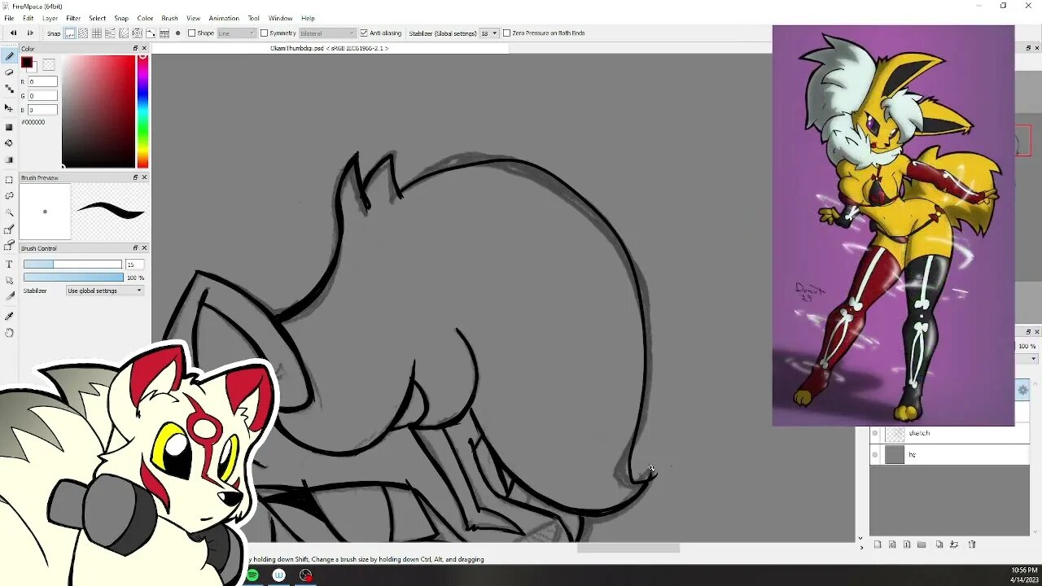1042x586 pixels.
Task: Turn off snap with the first snap icon
Action: click(70, 33)
